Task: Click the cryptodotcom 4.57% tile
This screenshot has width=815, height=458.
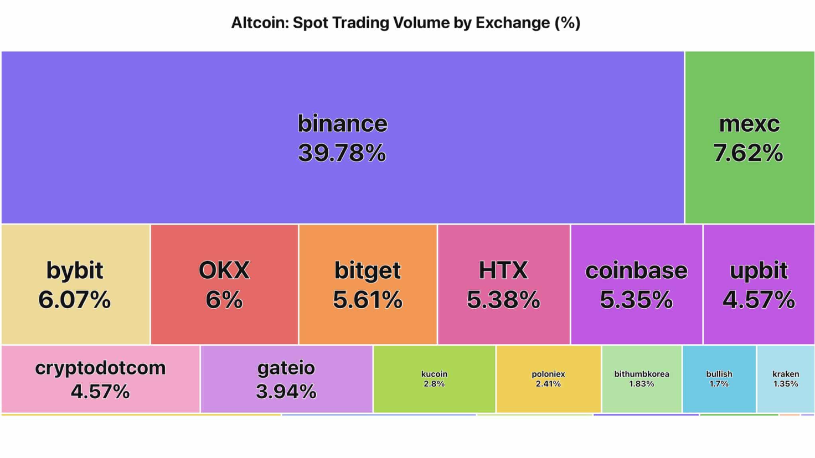Action: click(100, 379)
